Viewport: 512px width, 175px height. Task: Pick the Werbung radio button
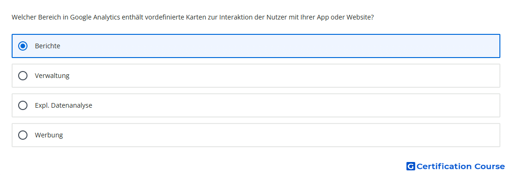coord(22,135)
